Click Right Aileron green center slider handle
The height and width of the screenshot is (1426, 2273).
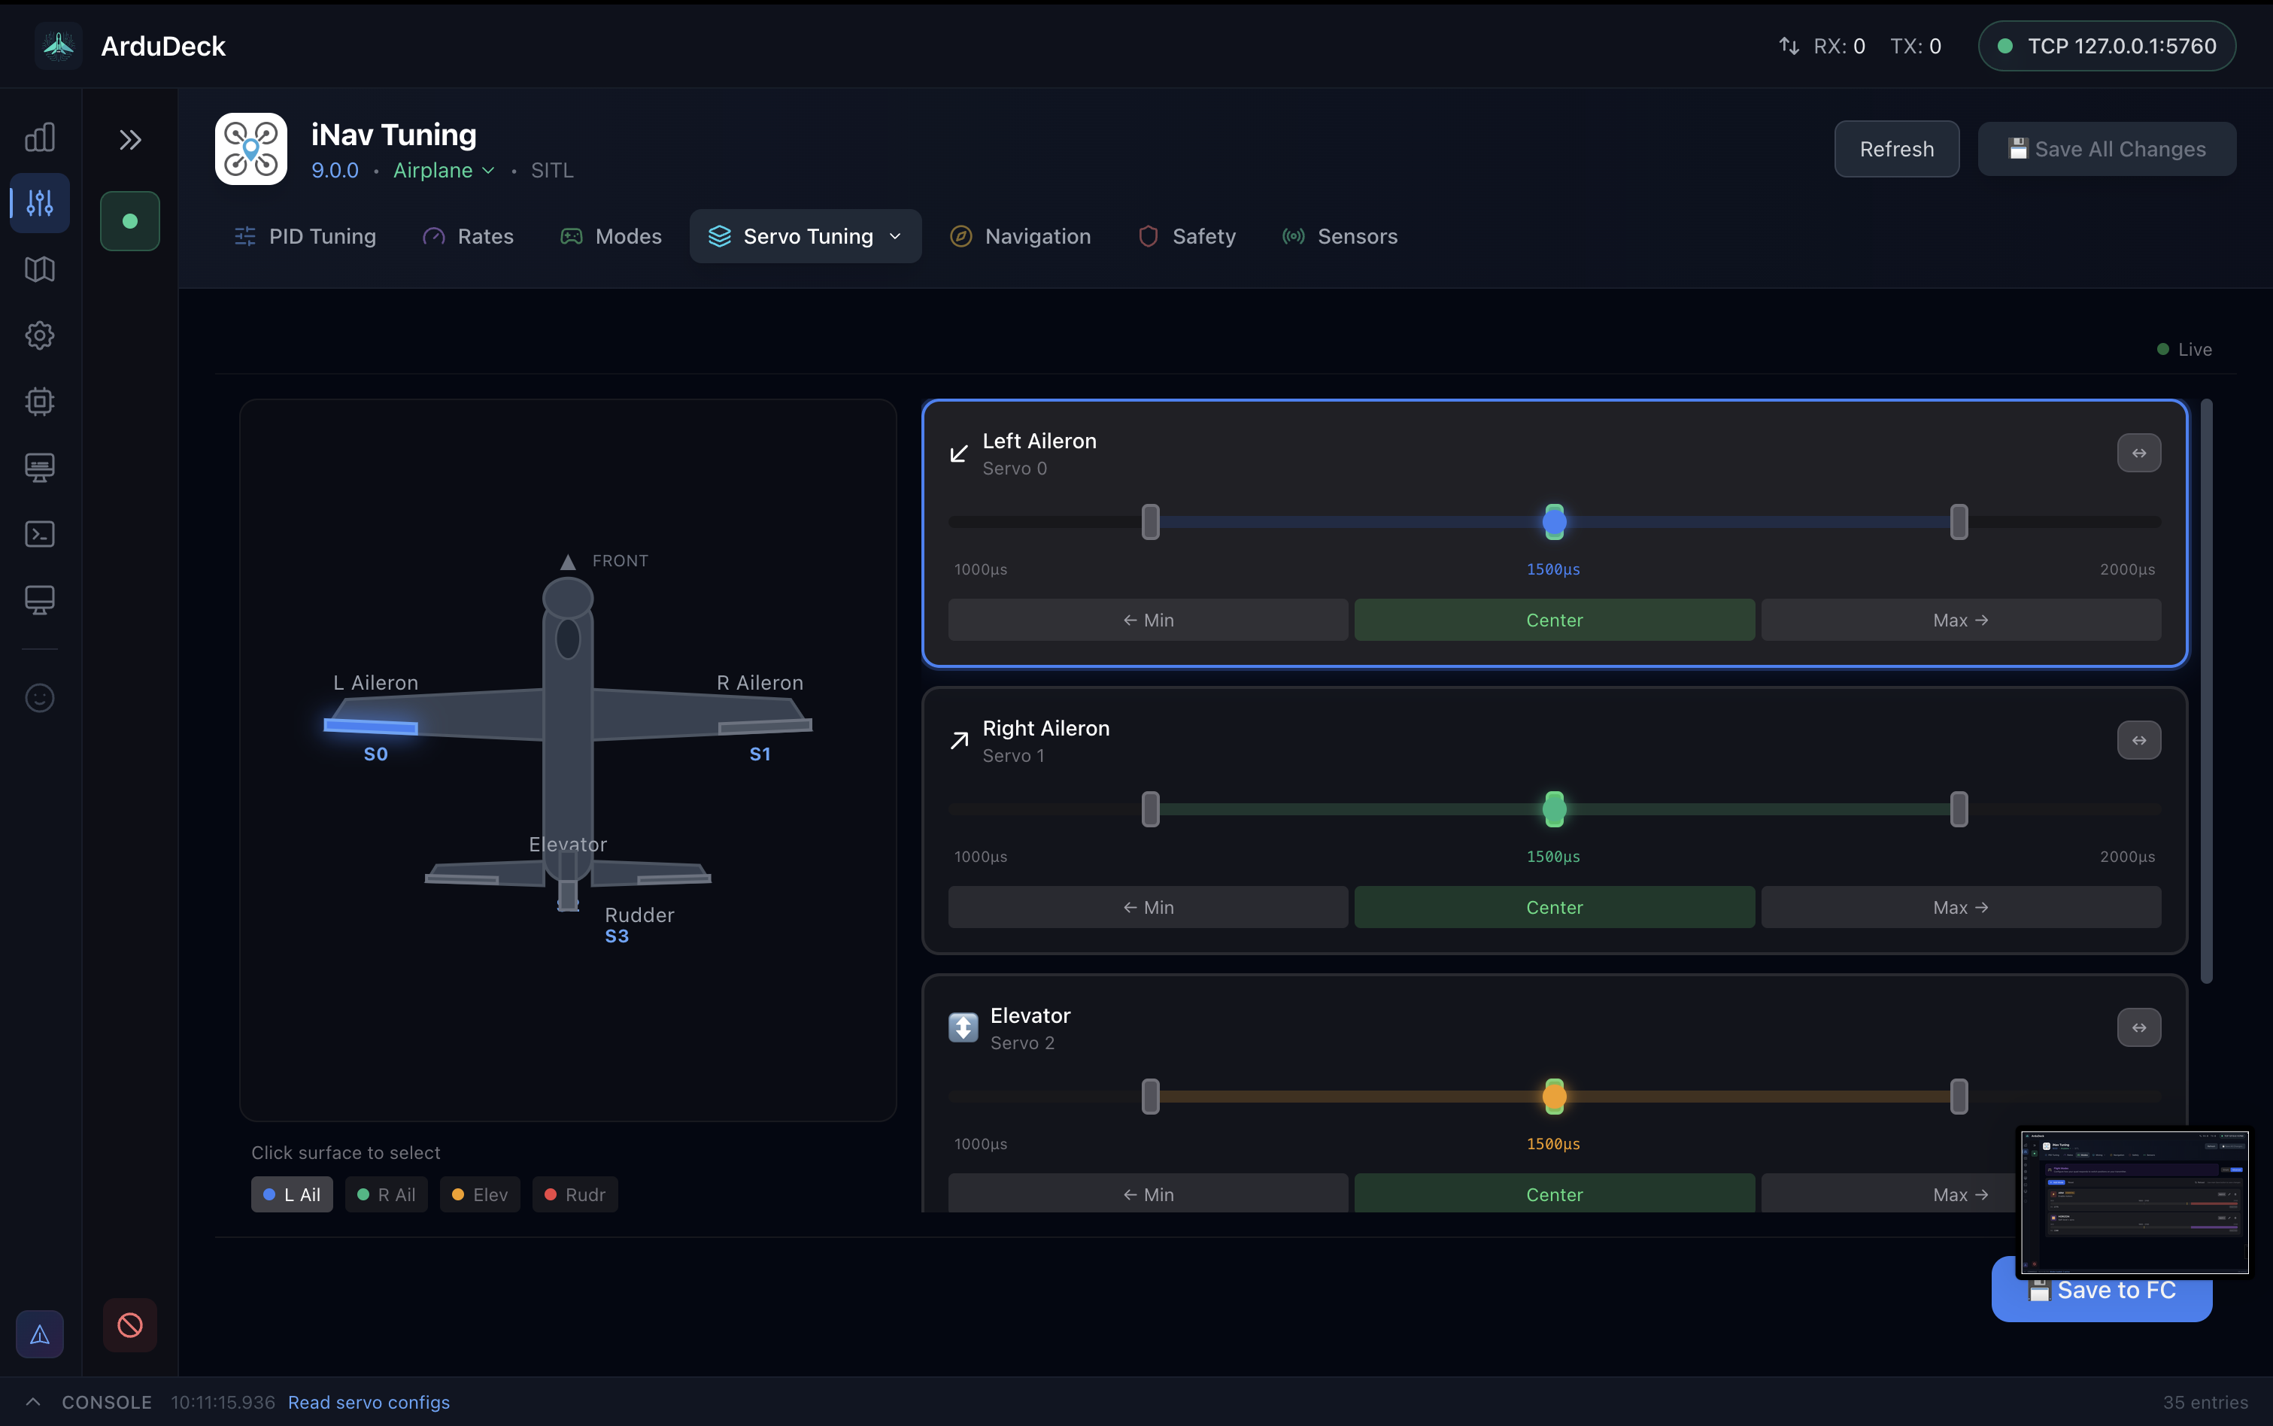(1554, 809)
